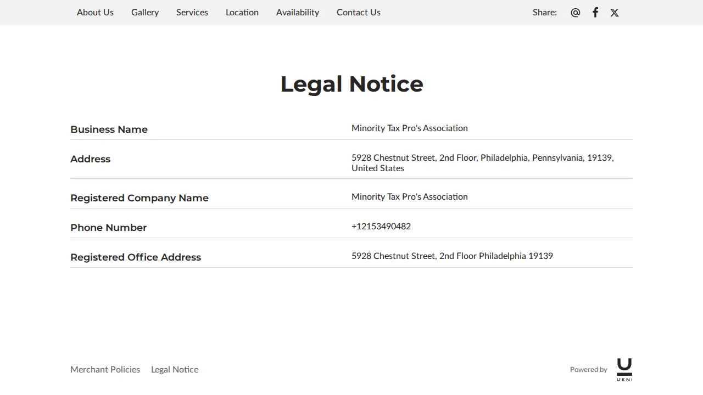This screenshot has width=703, height=395.
Task: Open the Services menu item
Action: coord(192,12)
